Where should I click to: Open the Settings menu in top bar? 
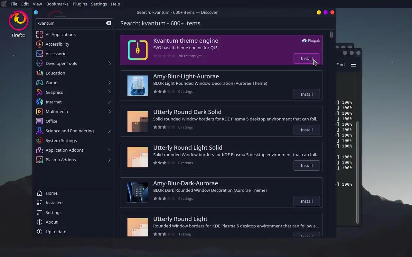tap(99, 4)
